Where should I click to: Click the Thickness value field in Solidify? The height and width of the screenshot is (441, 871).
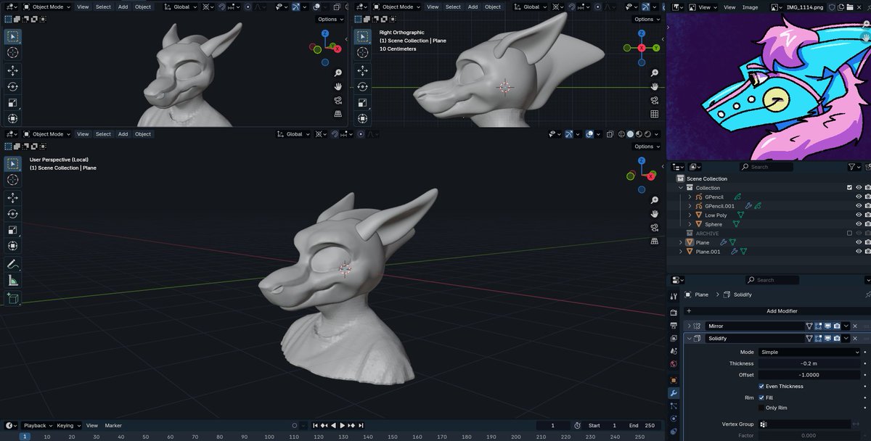810,363
